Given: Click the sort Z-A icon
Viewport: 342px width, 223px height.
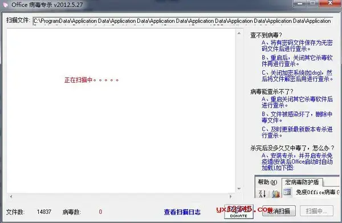Looking at the screenshot, I should point(262,193).
